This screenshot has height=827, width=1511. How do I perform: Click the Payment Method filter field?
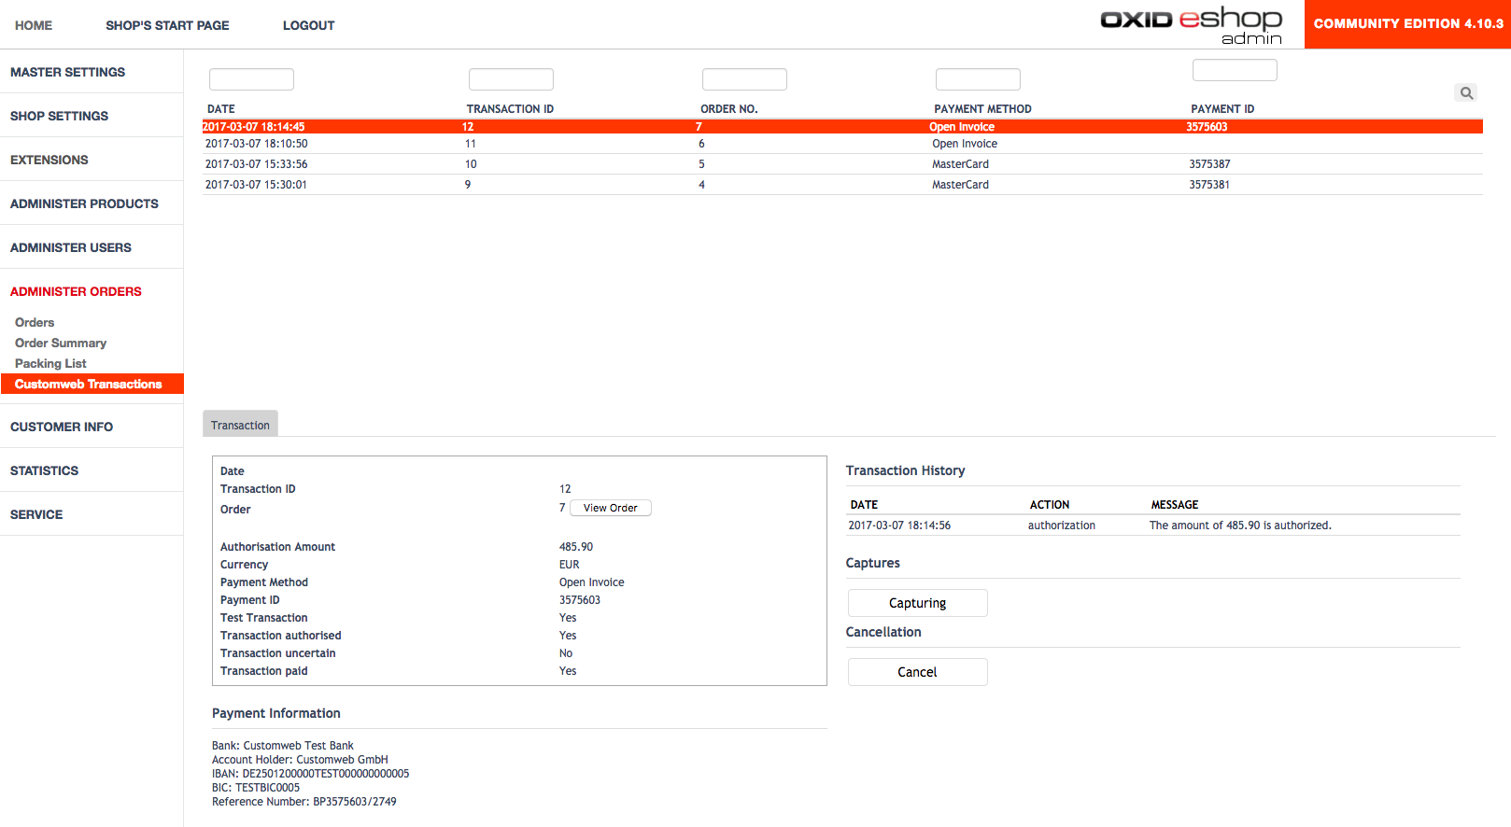pos(978,79)
